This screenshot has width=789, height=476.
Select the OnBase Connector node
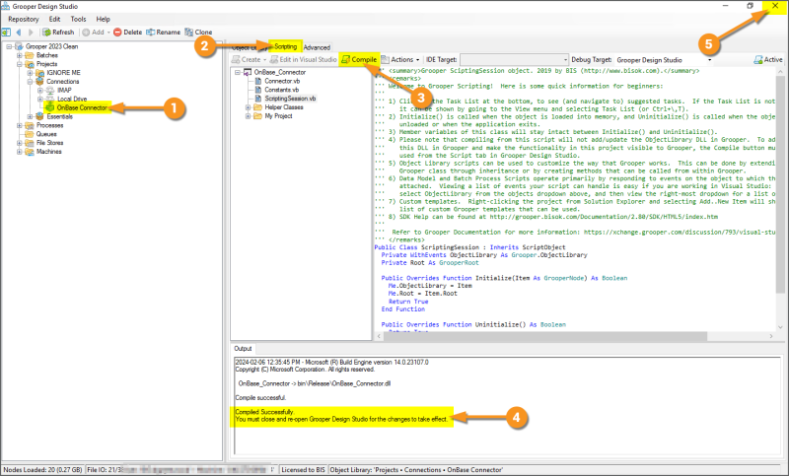(x=82, y=107)
